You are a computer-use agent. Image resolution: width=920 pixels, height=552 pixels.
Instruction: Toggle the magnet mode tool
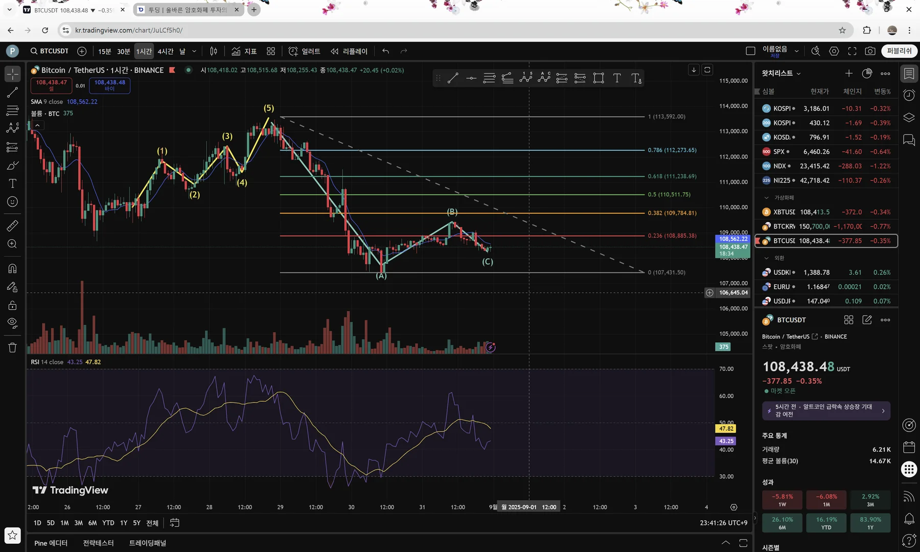click(x=12, y=268)
